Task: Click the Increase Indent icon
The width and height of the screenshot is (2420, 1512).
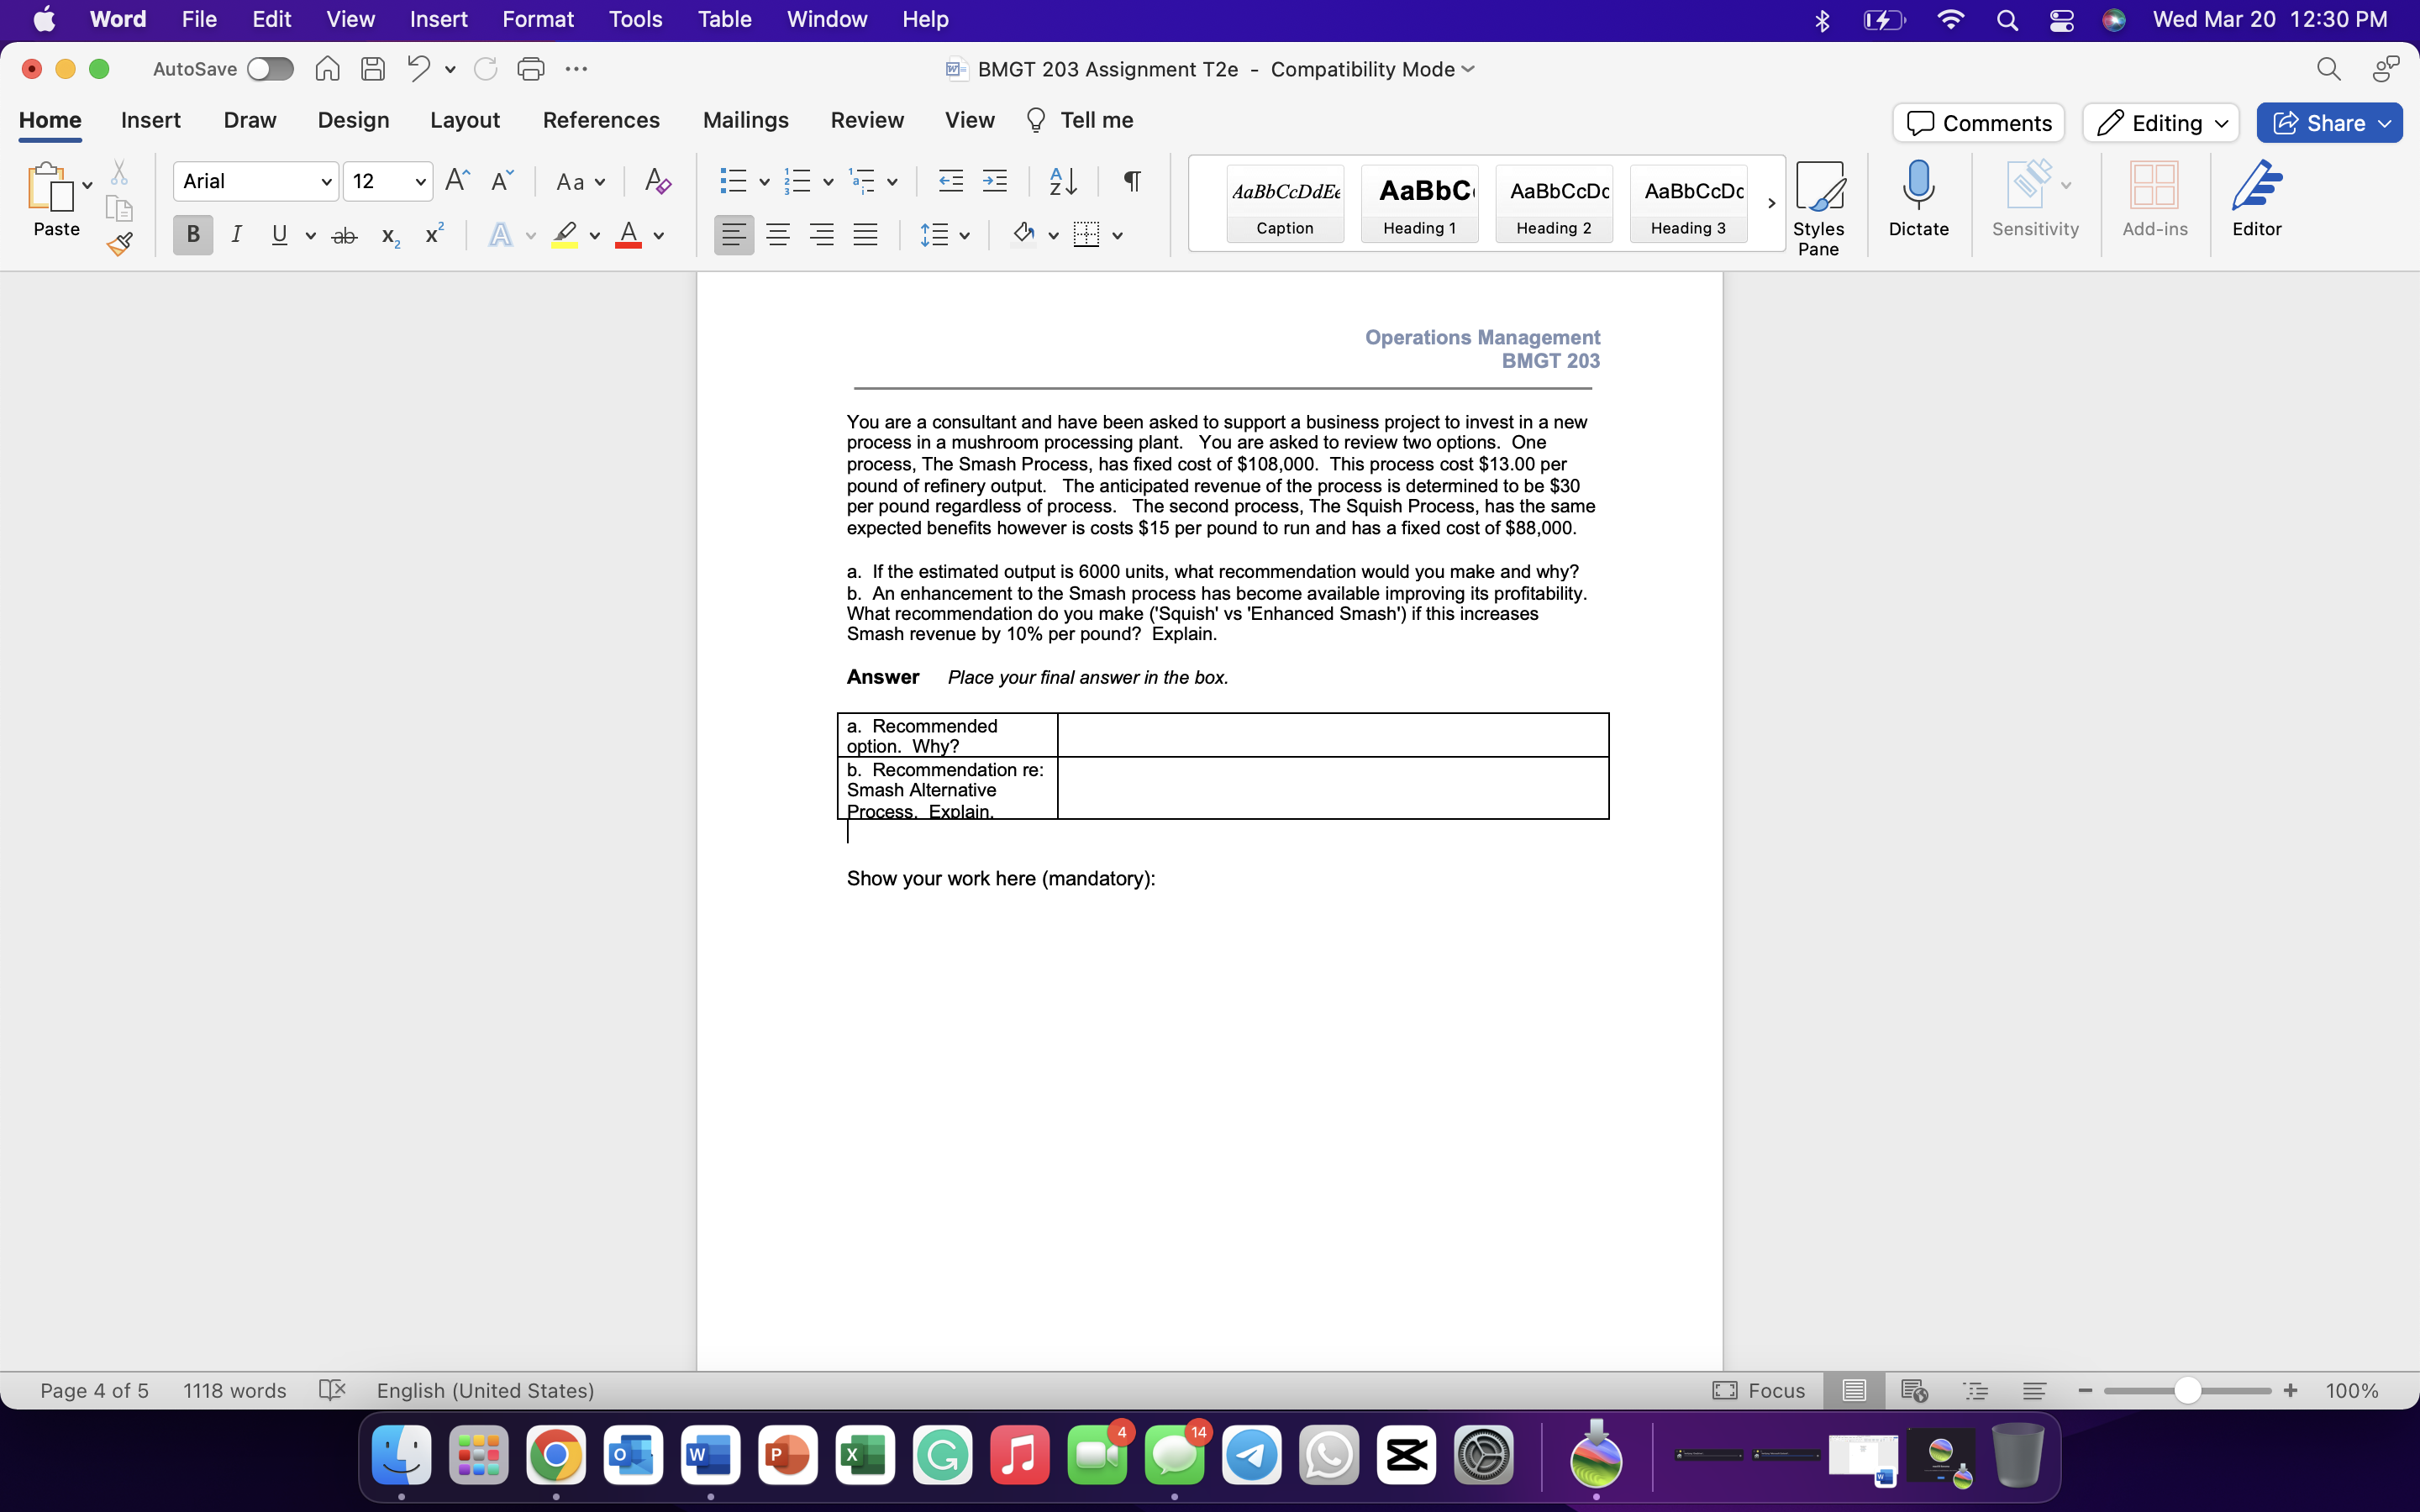Action: point(995,181)
